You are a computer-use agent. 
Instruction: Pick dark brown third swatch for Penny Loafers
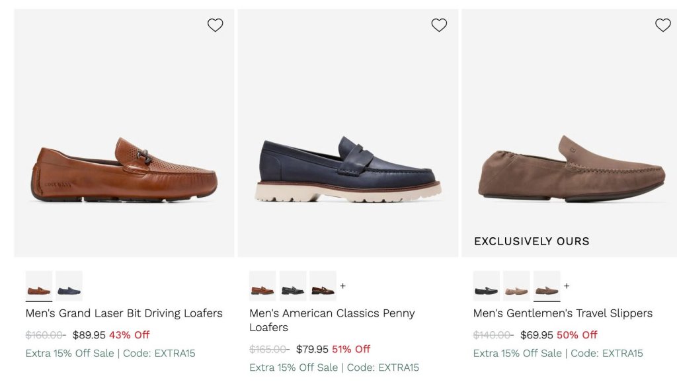pyautogui.click(x=323, y=286)
